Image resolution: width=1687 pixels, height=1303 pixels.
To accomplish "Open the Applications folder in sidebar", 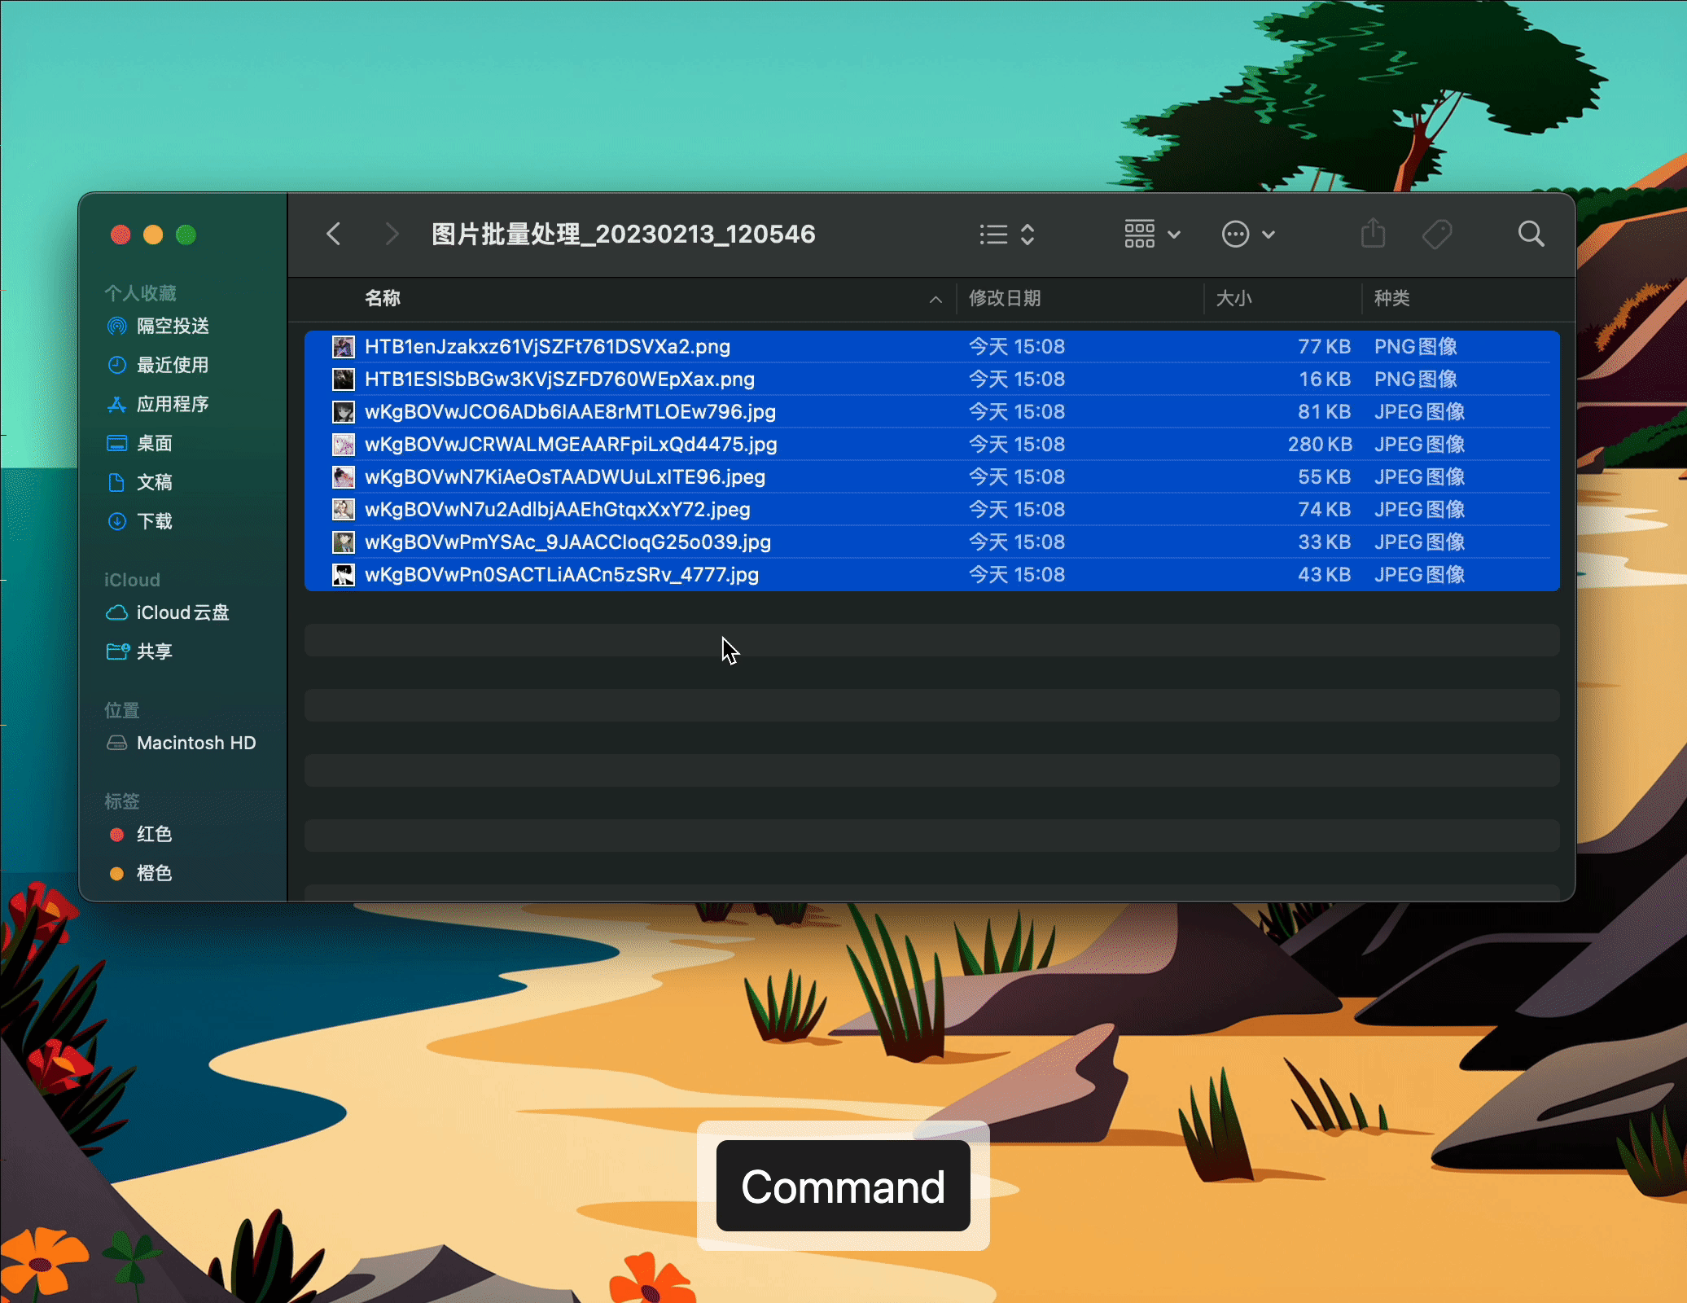I will [173, 404].
